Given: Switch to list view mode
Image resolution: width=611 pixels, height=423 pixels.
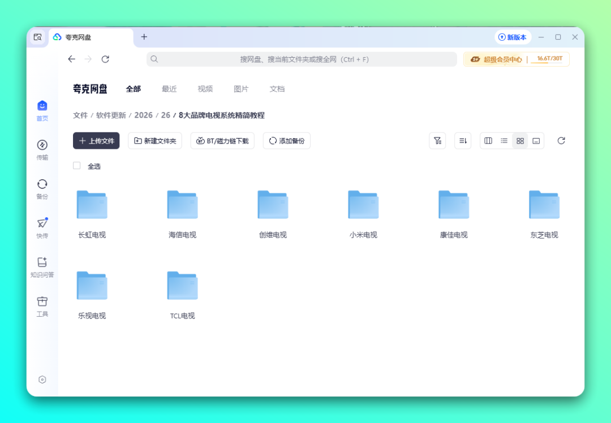Looking at the screenshot, I should [504, 140].
